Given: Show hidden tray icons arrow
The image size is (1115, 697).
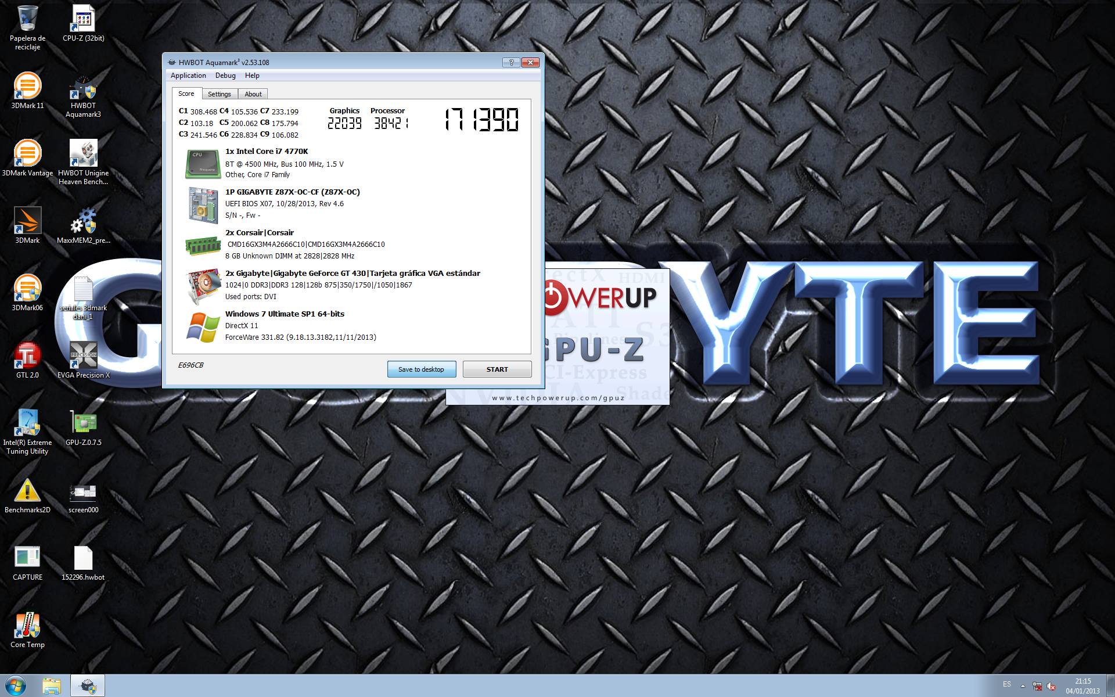Looking at the screenshot, I should tap(1023, 686).
